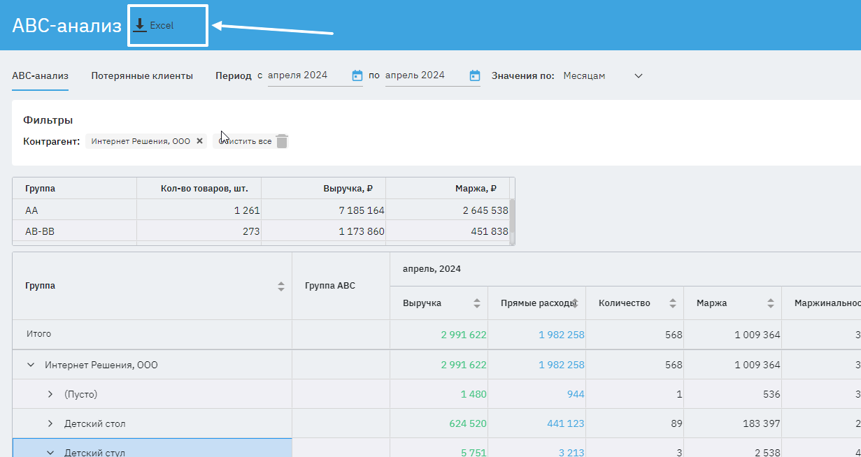Collapse the Интернет Решения, ООО row
861x457 pixels.
pos(31,365)
